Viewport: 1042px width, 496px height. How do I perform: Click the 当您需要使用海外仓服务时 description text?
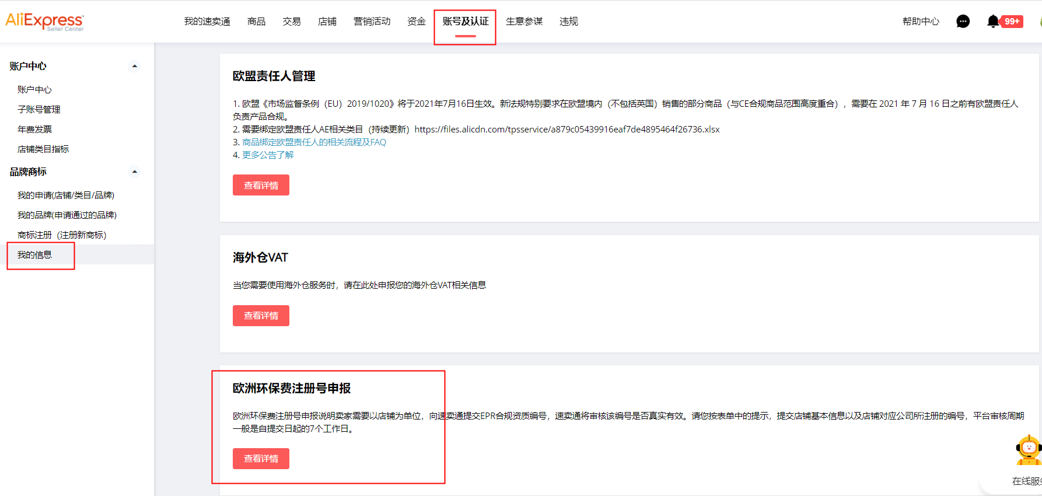(359, 285)
